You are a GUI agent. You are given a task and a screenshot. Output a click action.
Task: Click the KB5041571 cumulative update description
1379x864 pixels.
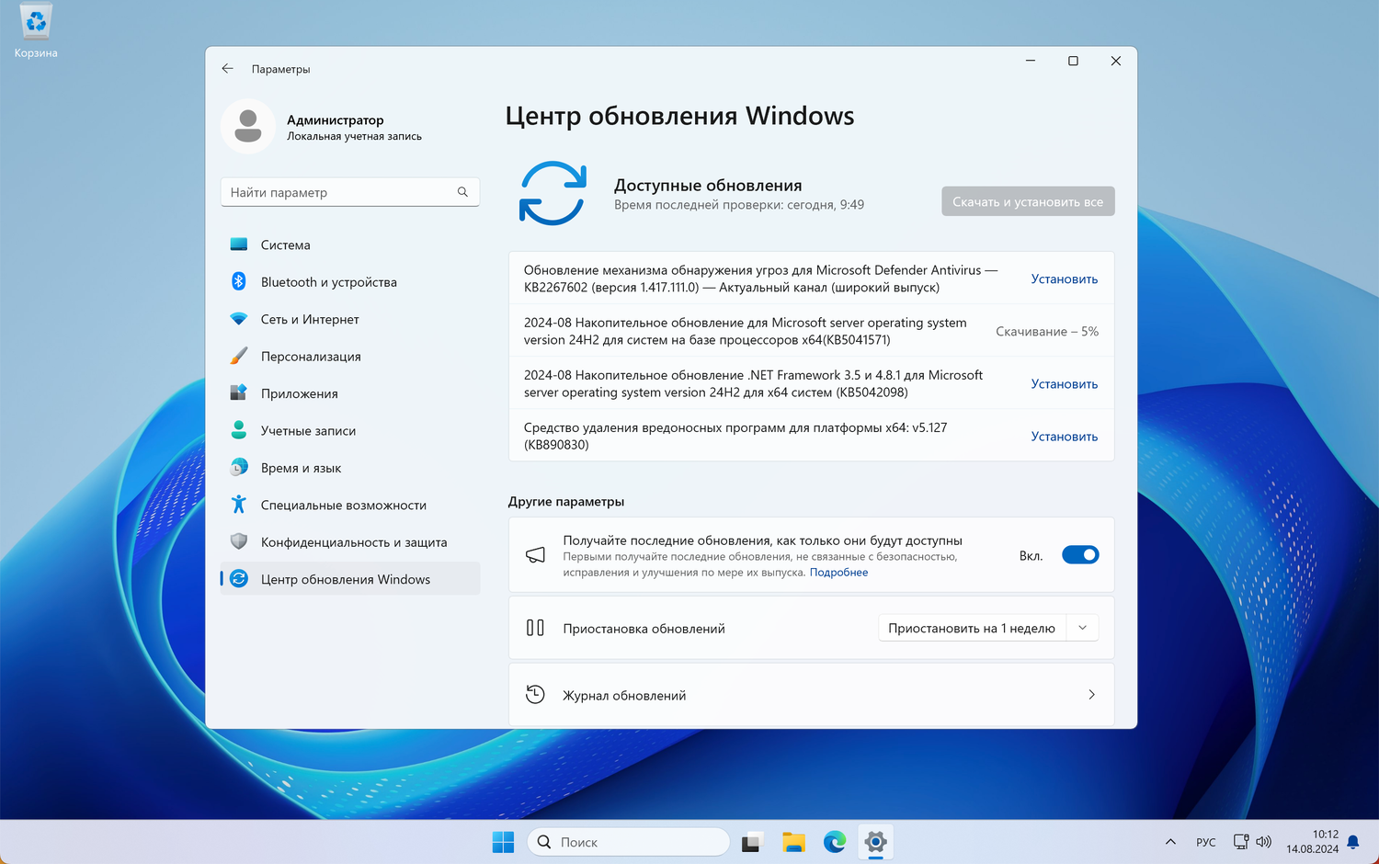click(746, 331)
